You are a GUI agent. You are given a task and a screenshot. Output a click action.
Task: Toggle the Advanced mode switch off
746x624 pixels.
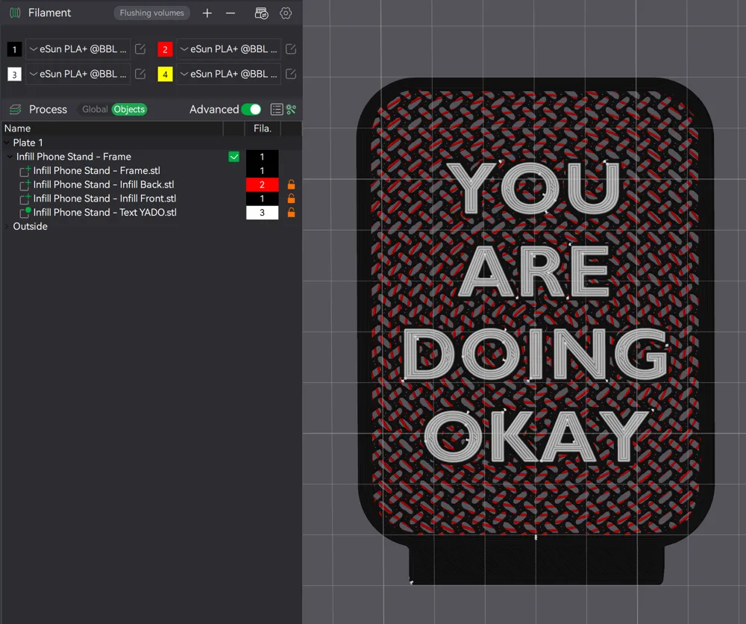point(251,110)
